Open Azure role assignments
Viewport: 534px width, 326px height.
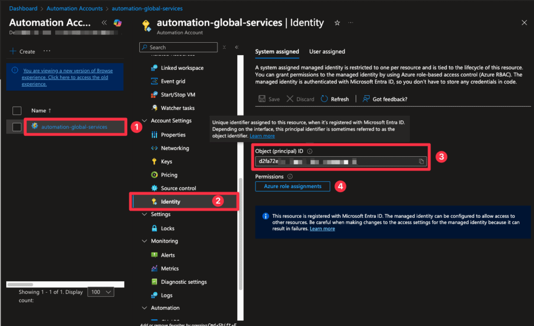293,186
